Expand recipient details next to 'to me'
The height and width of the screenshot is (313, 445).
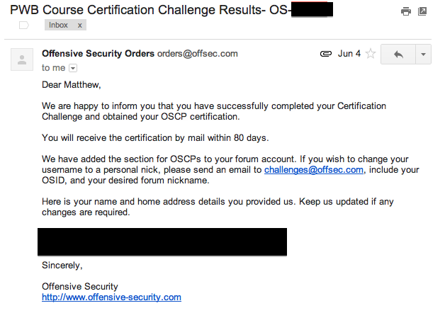72,68
